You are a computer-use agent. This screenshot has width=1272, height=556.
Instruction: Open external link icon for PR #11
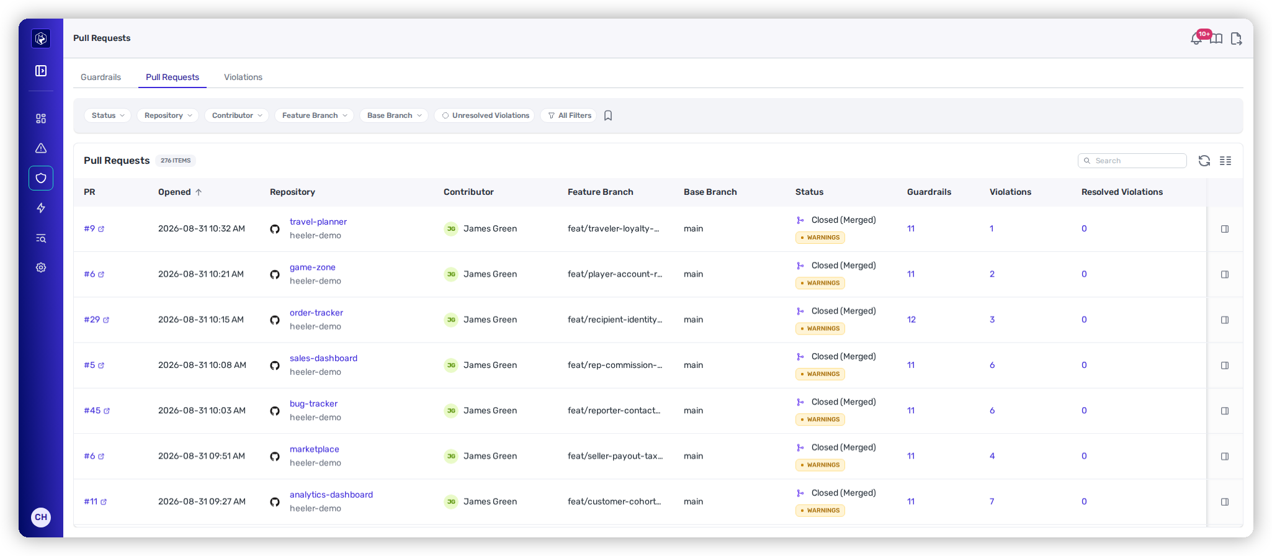pos(104,502)
